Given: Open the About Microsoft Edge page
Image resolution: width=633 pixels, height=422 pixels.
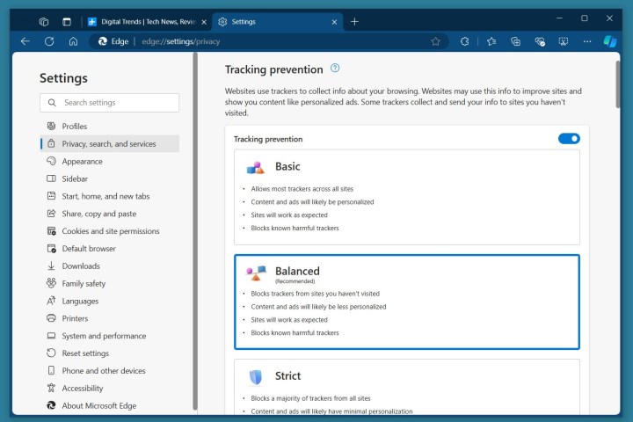Looking at the screenshot, I should (x=98, y=406).
